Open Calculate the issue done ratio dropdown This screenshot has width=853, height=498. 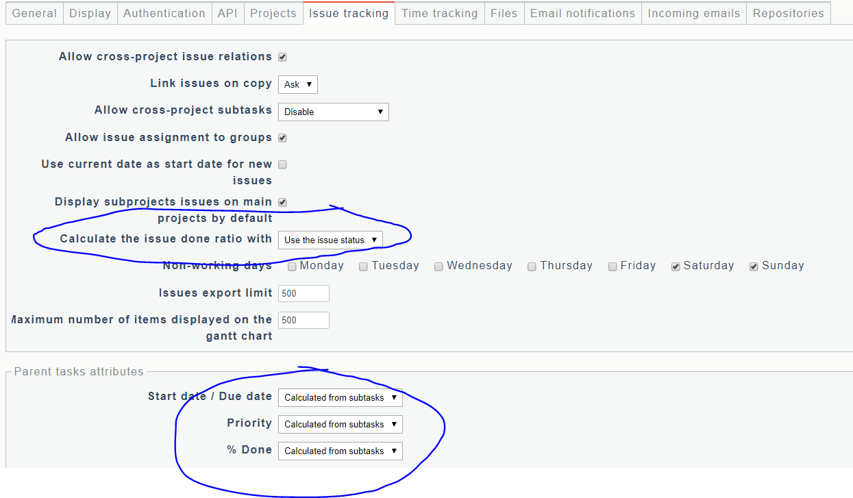click(330, 240)
